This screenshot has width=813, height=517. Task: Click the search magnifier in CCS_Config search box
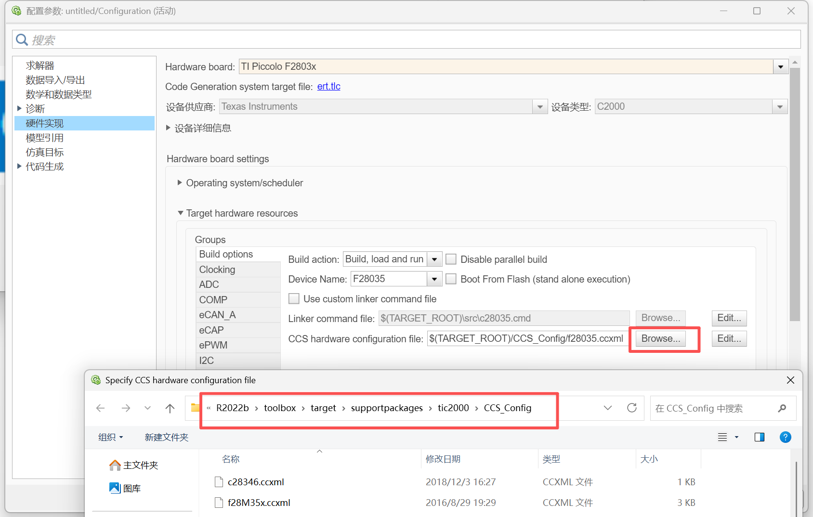[782, 408]
